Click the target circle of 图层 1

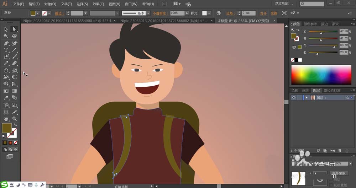(347, 97)
